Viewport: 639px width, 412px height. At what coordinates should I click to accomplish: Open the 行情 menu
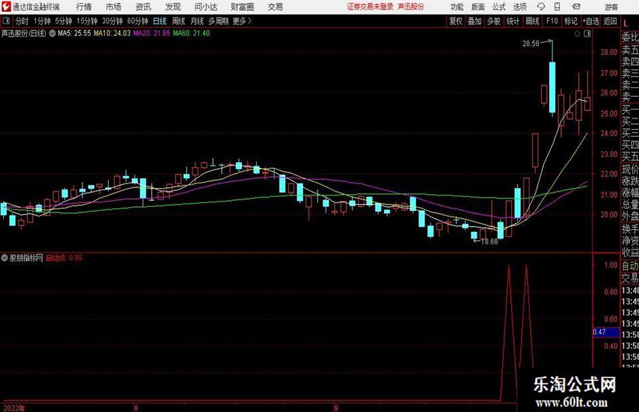84,7
